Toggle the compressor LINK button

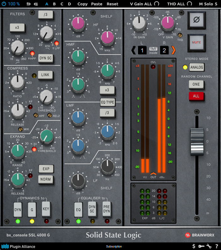point(45,75)
